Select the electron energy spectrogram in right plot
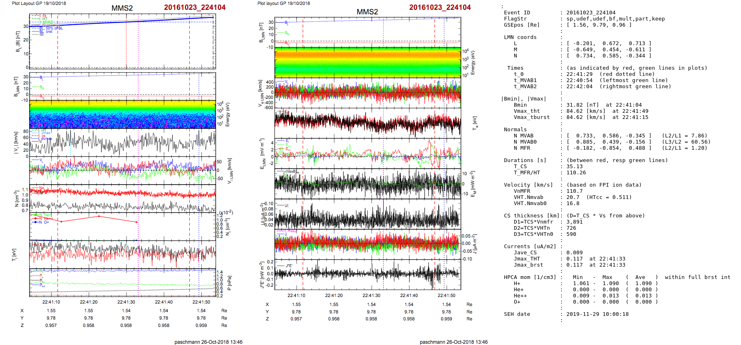Image resolution: width=741 pixels, height=345 pixels. tap(367, 62)
